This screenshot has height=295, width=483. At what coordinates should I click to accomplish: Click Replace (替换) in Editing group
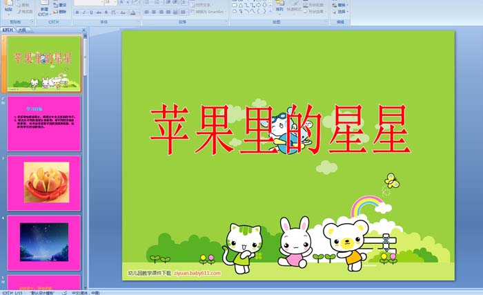pos(339,6)
